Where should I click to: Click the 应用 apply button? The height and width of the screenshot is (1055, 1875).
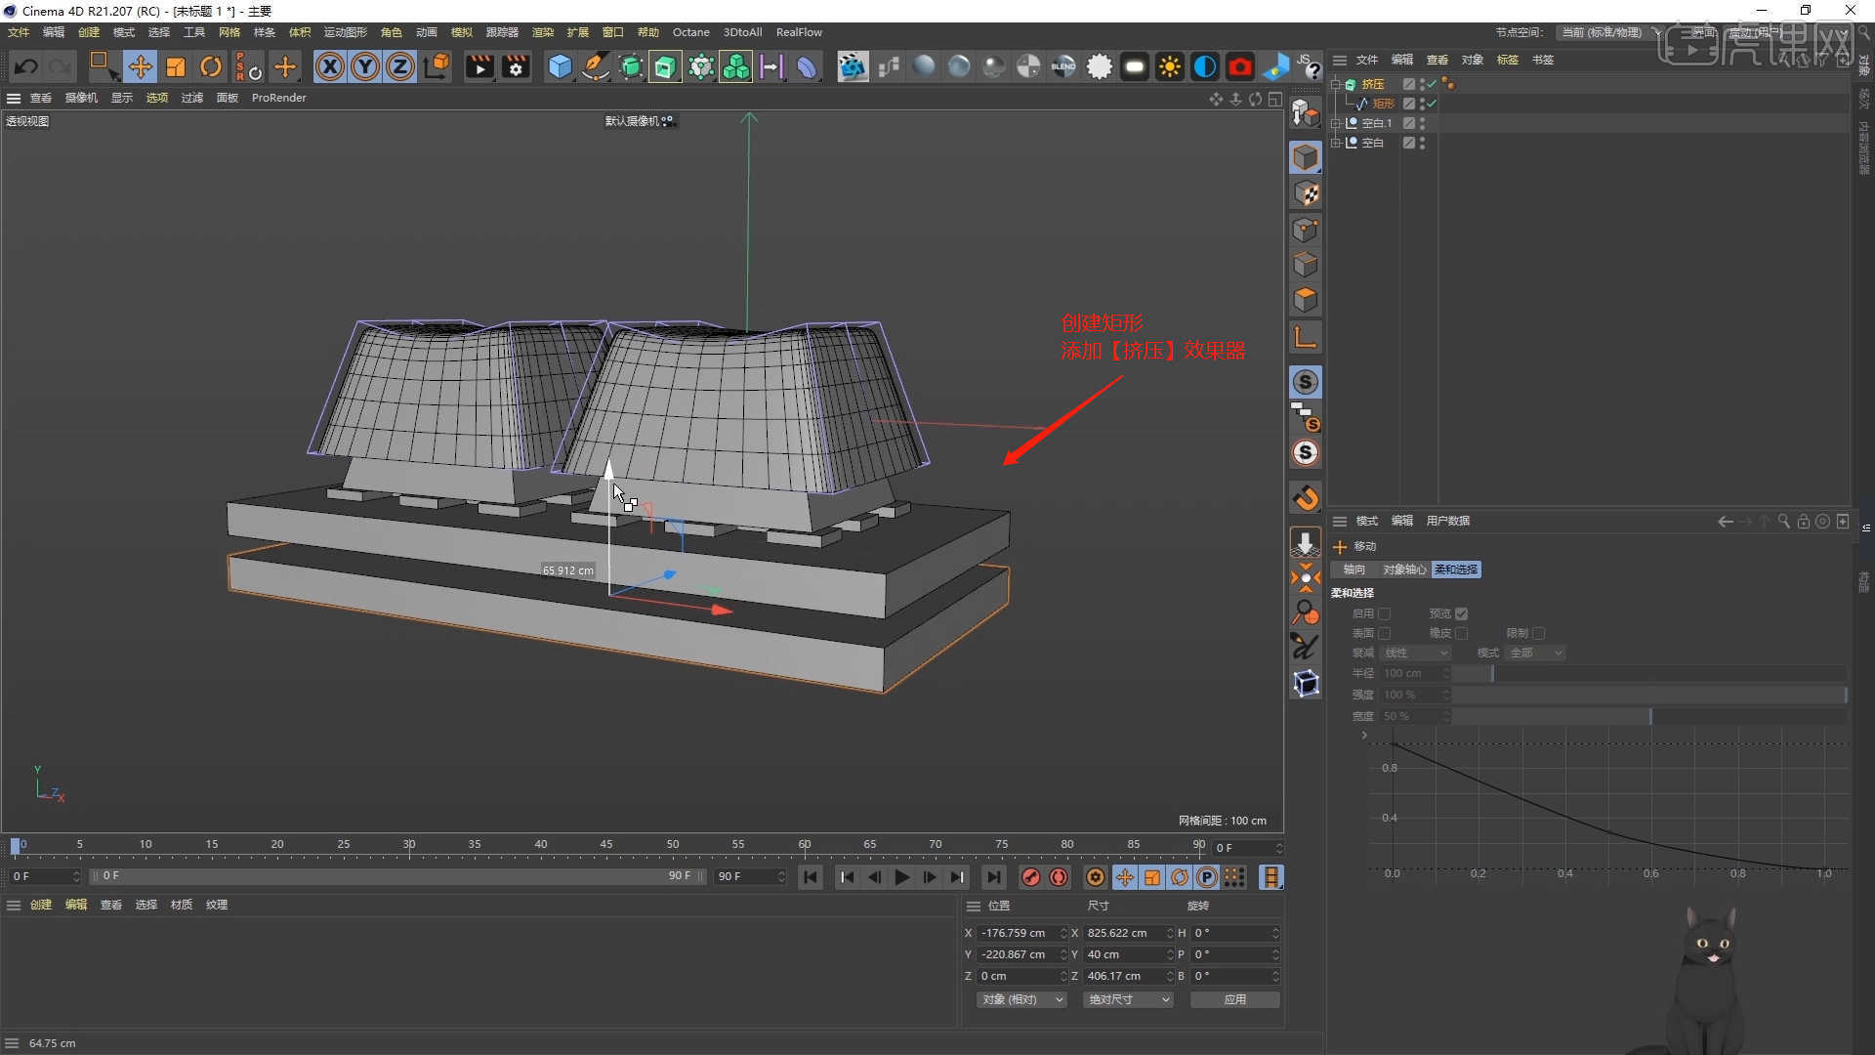click(1235, 999)
